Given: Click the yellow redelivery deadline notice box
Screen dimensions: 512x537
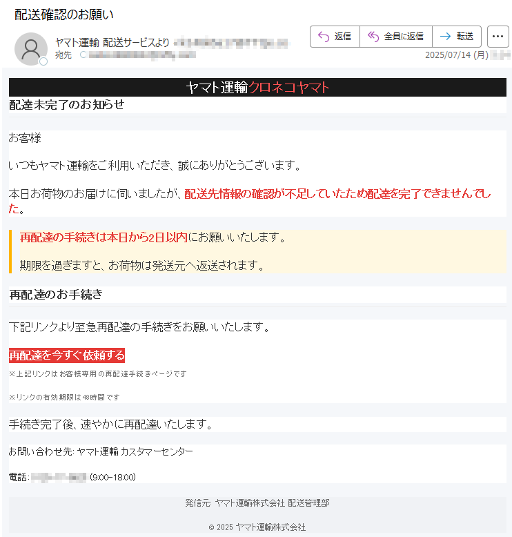Looking at the screenshot, I should (x=257, y=251).
